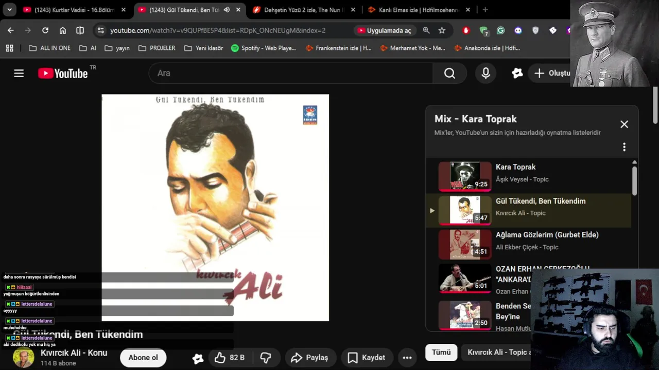
Task: Select the Tümü filter chip
Action: [441, 352]
